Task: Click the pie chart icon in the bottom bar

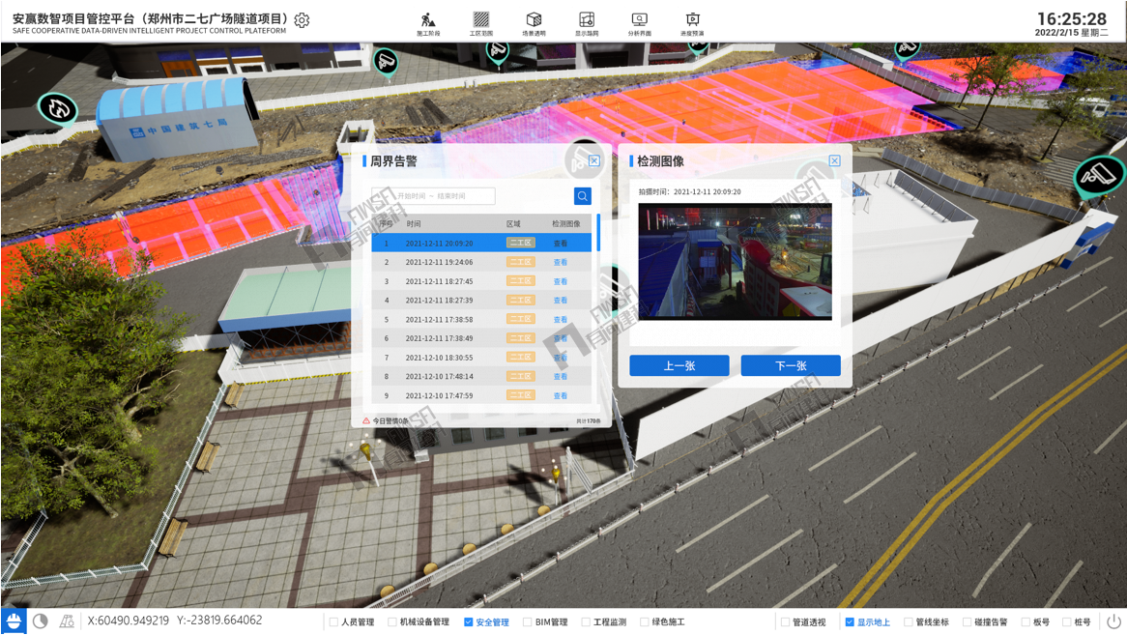Action: [41, 621]
